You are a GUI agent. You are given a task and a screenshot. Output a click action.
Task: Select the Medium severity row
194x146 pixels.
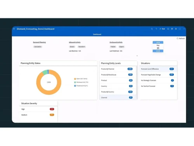click(x=38, y=115)
